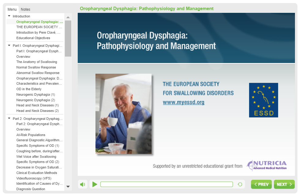The image size is (302, 196).
Task: Go to the previous slide with PREV
Action: coord(261,184)
